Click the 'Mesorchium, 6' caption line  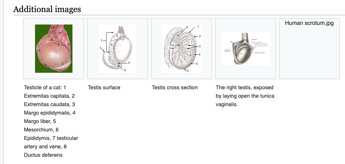pyautogui.click(x=41, y=130)
